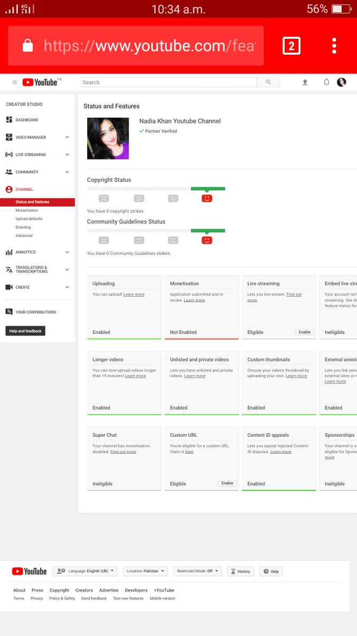Click Enable on Live streaming card
This screenshot has width=357, height=636.
point(305,332)
